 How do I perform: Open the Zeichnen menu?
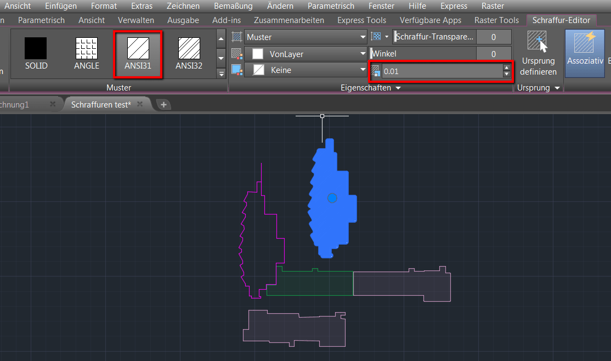coord(183,6)
